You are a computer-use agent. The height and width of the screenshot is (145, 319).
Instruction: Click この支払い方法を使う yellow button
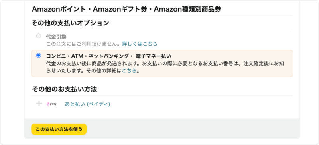[x=59, y=129]
